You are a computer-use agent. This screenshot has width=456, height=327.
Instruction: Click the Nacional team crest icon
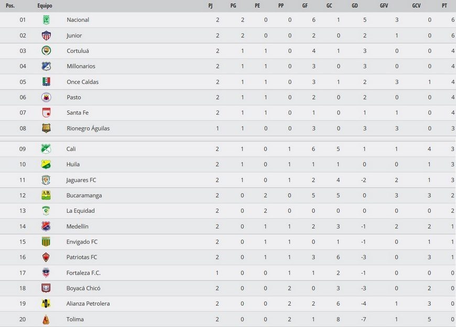[x=46, y=20]
